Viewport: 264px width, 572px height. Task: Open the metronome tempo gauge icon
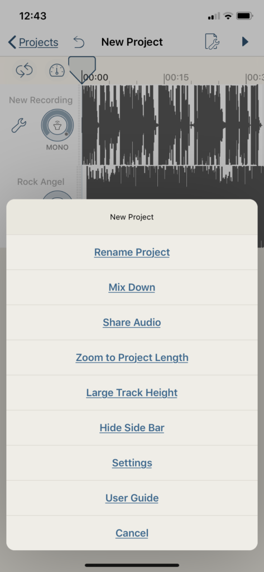57,70
